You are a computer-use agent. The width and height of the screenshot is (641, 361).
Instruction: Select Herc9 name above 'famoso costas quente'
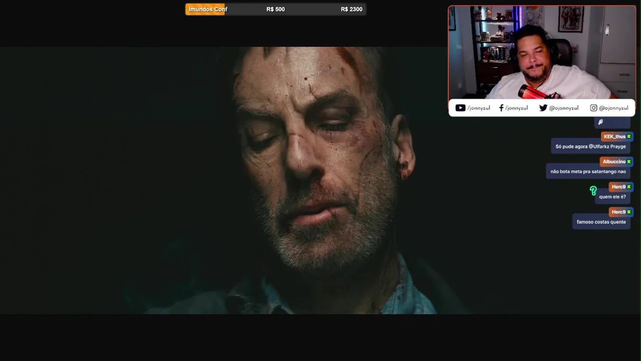618,212
